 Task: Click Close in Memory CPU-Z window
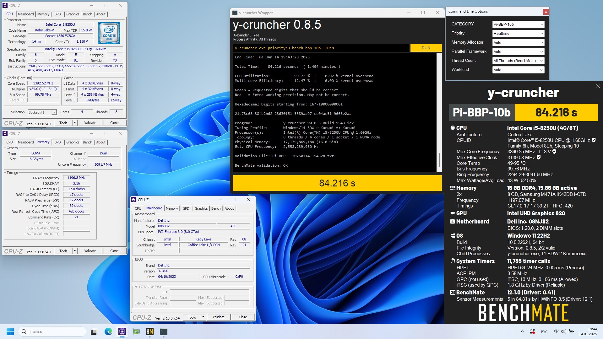pos(114,251)
